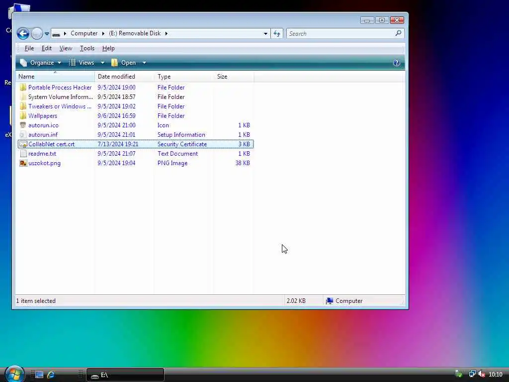Sort by the Name column header
Viewport: 509px width, 382px height.
(55, 77)
